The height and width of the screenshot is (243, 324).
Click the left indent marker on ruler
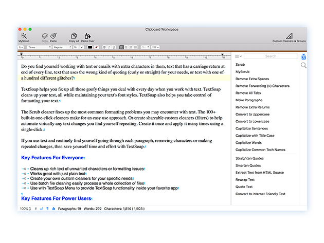(21, 54)
